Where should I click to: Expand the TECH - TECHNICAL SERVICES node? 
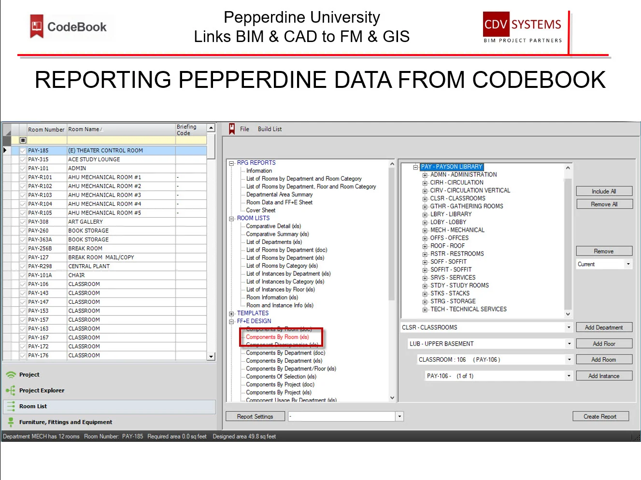(x=425, y=310)
